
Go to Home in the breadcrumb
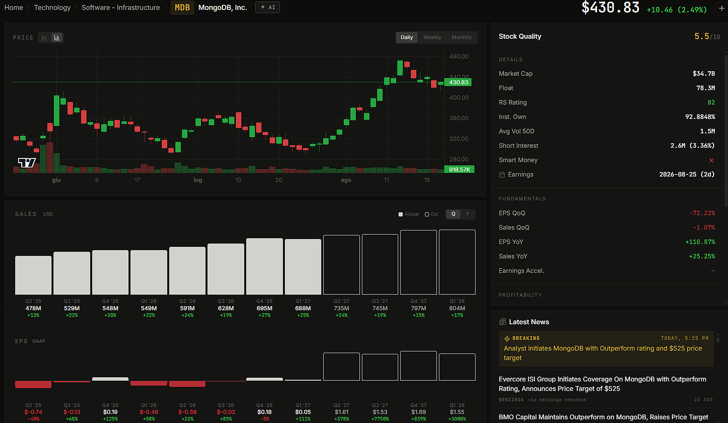(x=14, y=7)
